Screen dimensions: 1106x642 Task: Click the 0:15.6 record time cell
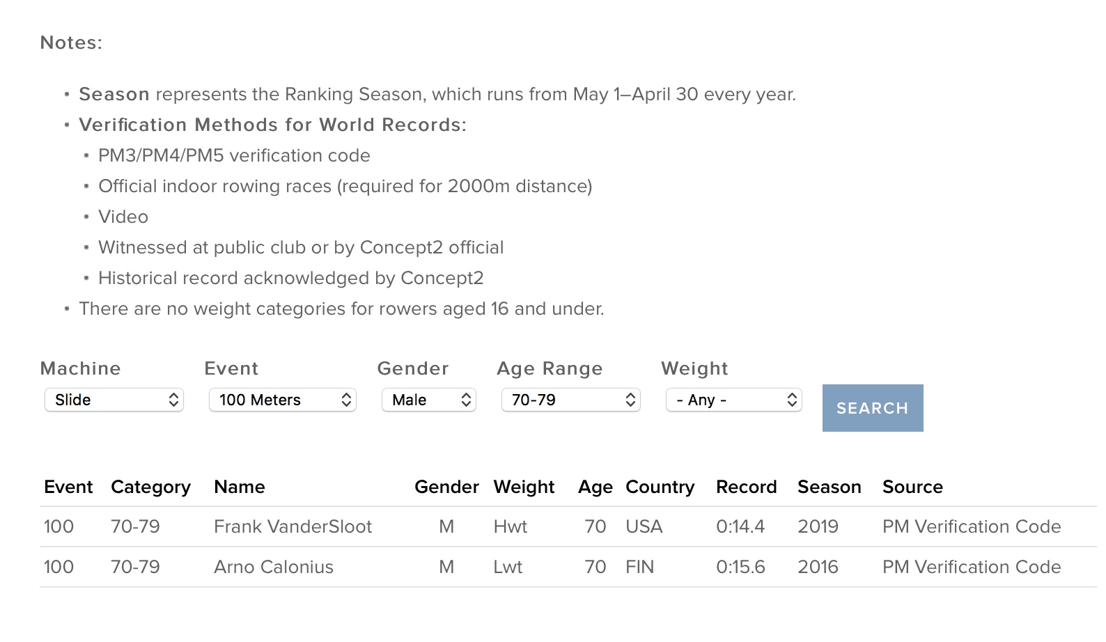tap(740, 567)
